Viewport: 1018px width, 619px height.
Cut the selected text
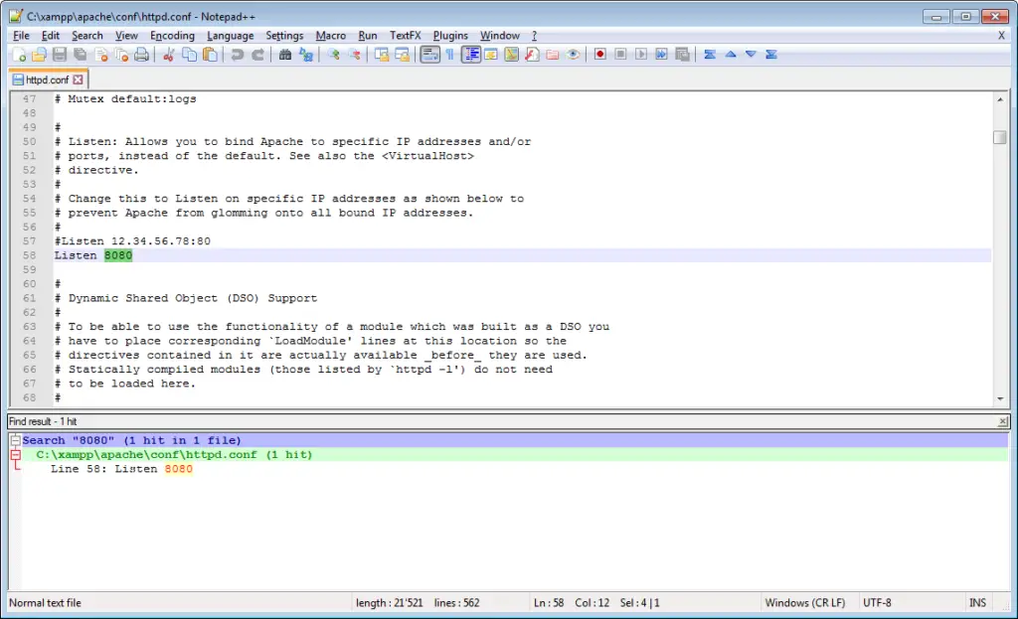[x=169, y=55]
